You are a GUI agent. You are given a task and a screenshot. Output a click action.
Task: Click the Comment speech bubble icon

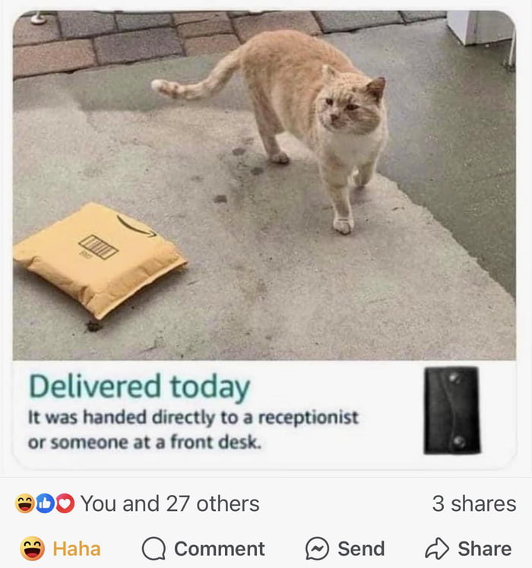click(x=154, y=548)
